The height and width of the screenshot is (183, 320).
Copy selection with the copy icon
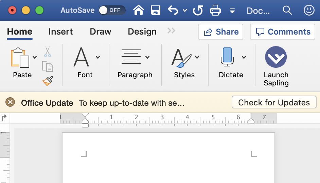tap(48, 66)
